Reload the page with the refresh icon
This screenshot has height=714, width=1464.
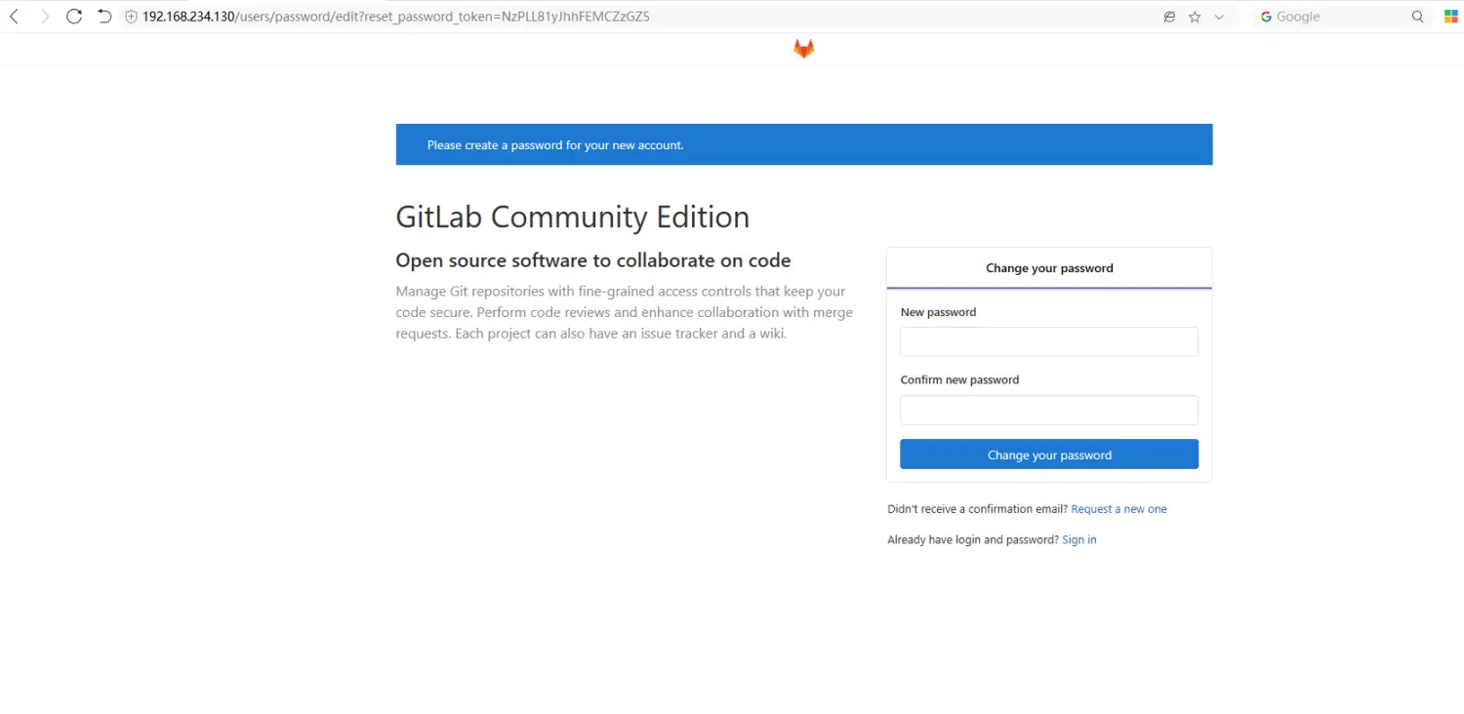click(x=73, y=16)
